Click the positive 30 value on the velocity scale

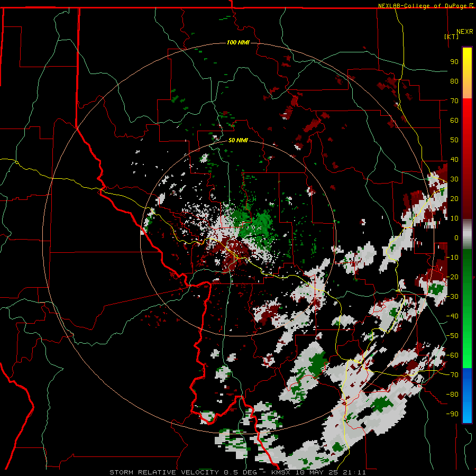click(x=454, y=179)
